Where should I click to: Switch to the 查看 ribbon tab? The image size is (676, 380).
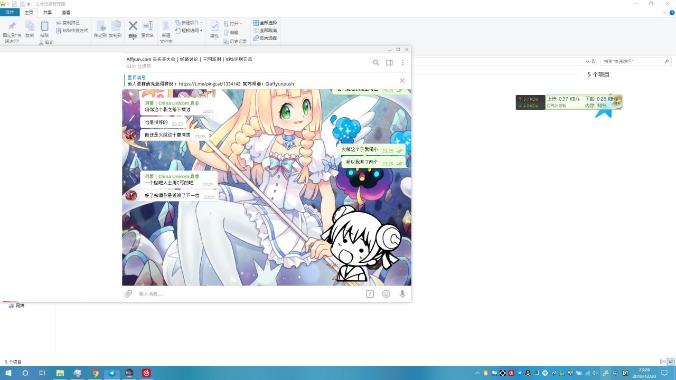[x=66, y=12]
